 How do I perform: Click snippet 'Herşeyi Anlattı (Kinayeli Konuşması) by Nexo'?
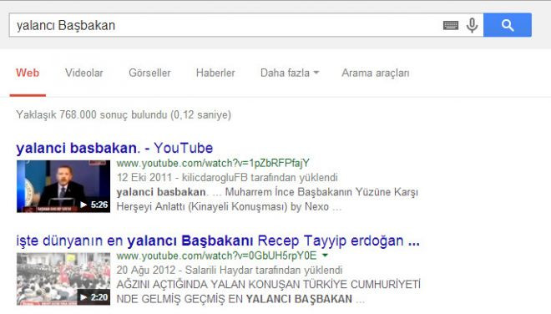click(x=229, y=206)
